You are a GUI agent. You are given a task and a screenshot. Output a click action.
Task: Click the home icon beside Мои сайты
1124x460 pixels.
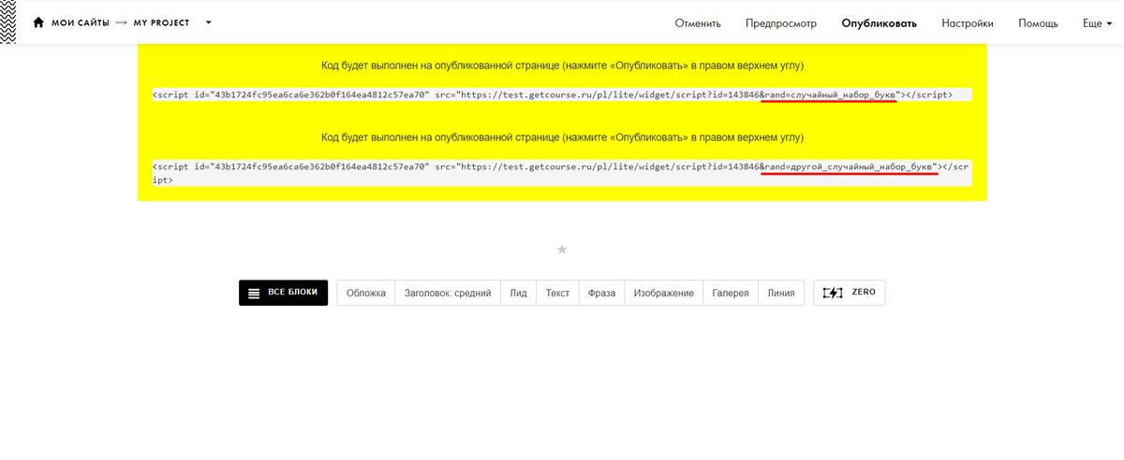[x=38, y=22]
